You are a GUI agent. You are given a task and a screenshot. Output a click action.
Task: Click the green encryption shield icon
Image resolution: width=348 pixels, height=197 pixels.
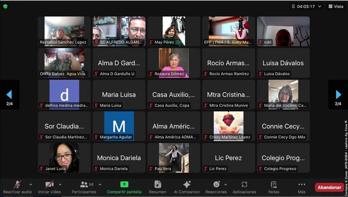coord(5,7)
